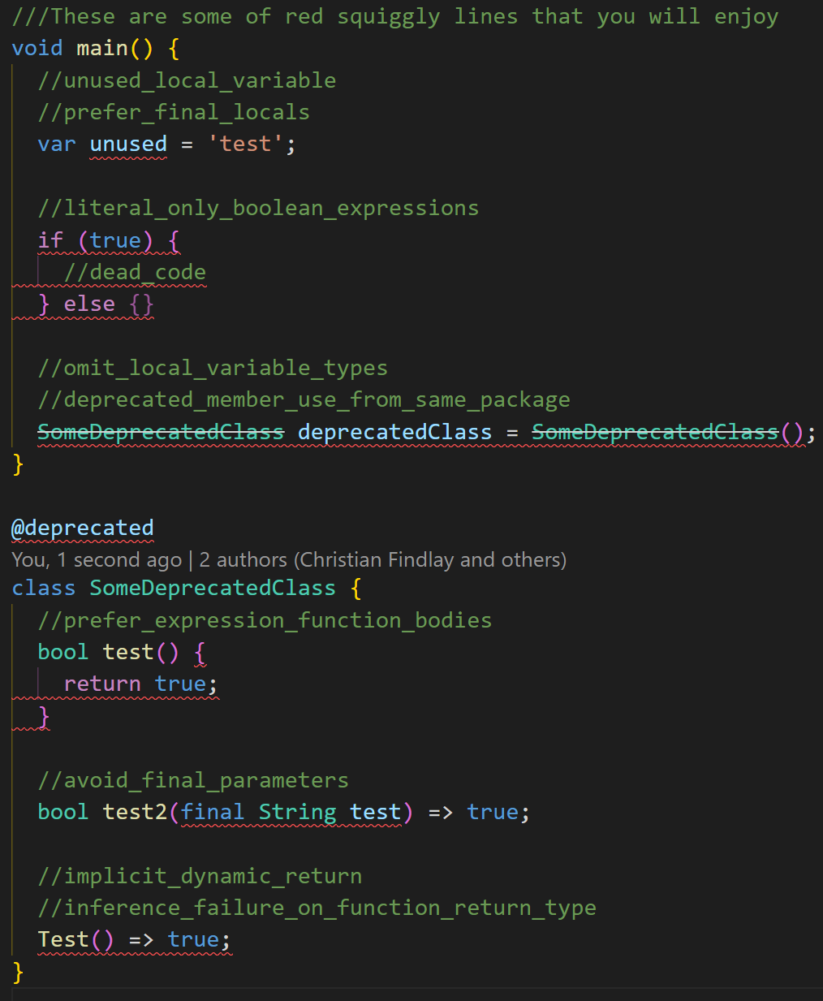This screenshot has height=1001, width=823.
Task: Click the "test2" method name
Action: coord(135,813)
